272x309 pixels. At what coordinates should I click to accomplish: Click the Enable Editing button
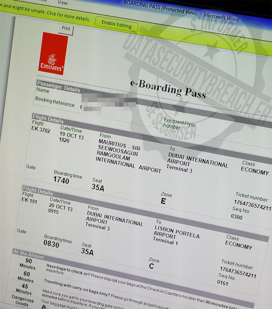[116, 25]
